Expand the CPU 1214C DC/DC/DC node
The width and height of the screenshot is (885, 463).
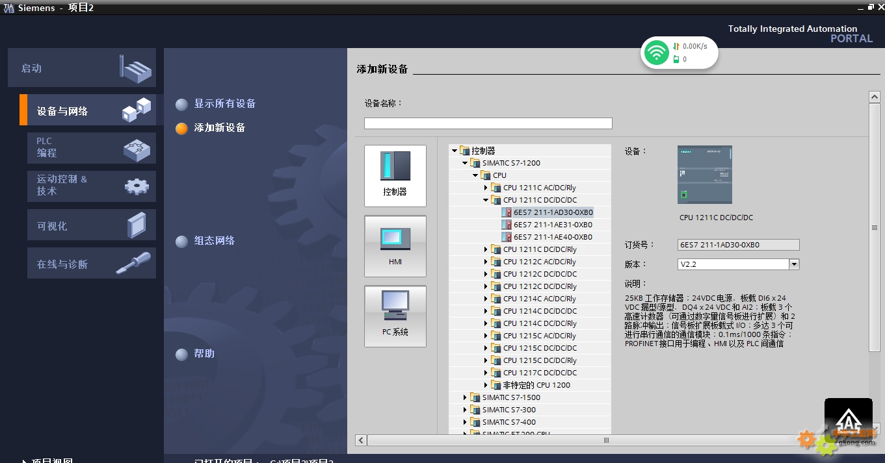click(486, 311)
